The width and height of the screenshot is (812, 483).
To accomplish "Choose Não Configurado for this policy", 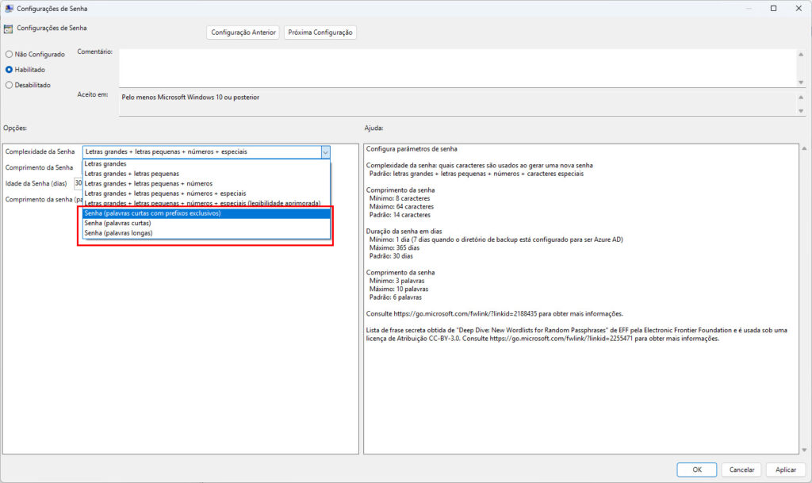I will tap(8, 54).
